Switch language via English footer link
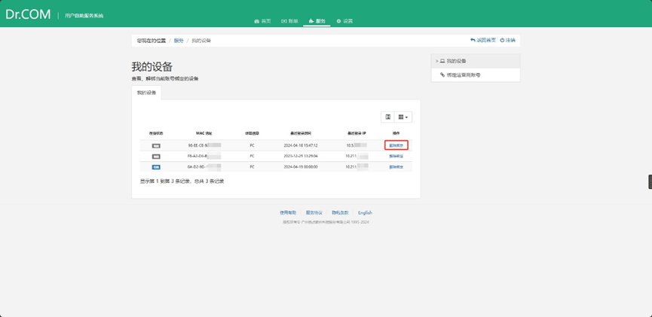 (365, 213)
